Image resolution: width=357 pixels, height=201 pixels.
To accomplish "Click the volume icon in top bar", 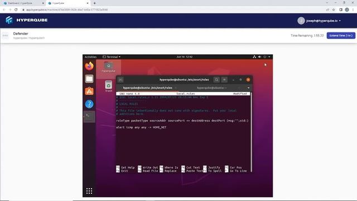I will pos(259,57).
